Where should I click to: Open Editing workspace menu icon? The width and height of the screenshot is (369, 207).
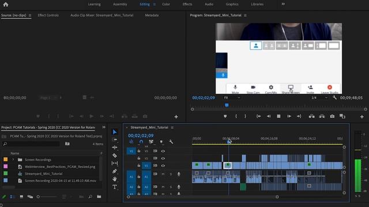[x=155, y=4]
